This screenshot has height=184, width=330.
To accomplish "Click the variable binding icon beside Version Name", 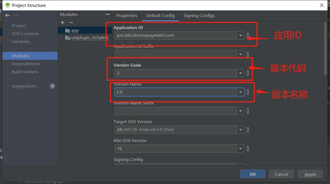I will 248,92.
